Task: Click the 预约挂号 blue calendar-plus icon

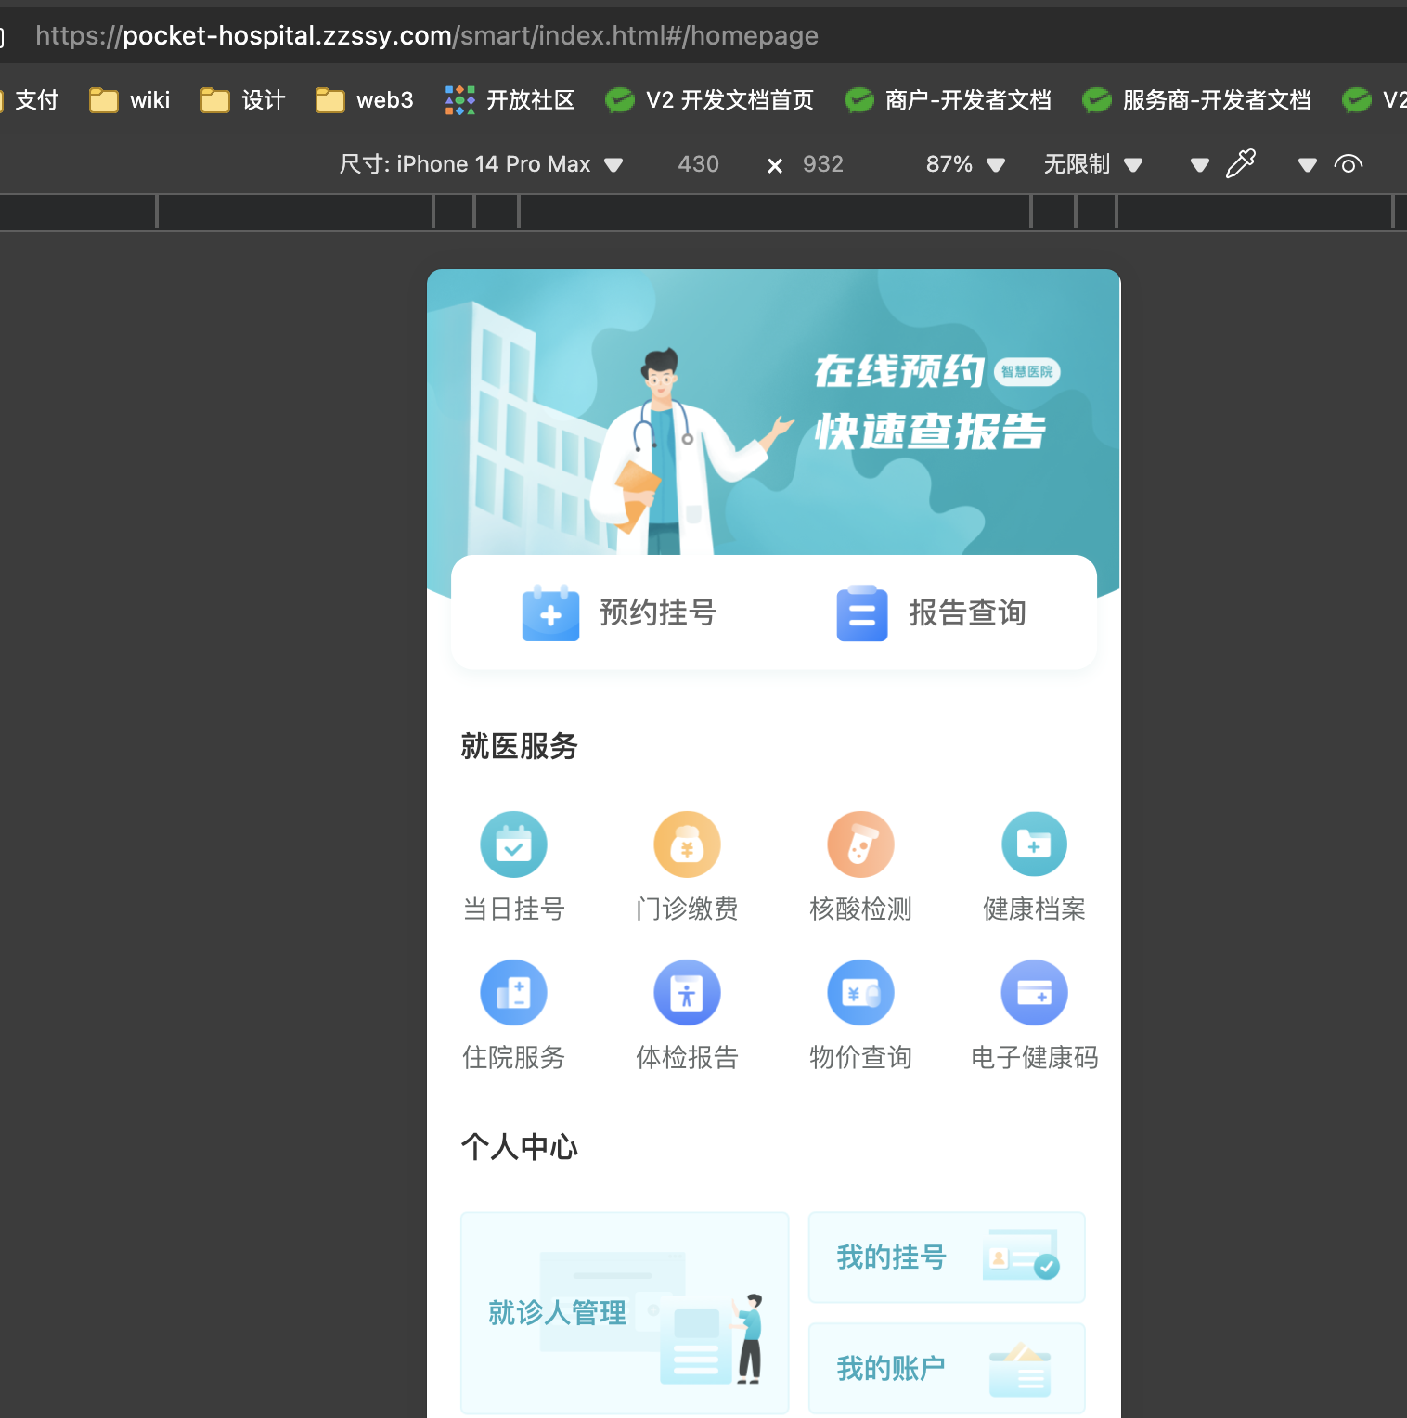Action: point(550,612)
